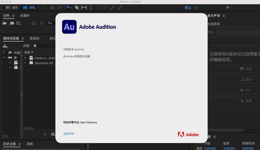Click the media browser horizontal scrollbar
This screenshot has height=150, width=260.
pyautogui.click(x=28, y=128)
